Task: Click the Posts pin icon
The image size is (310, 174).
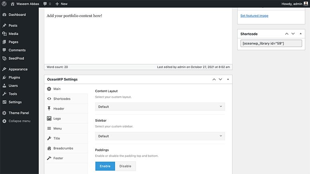Action: click(x=4, y=26)
